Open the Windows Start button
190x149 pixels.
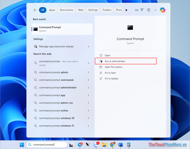22,145
